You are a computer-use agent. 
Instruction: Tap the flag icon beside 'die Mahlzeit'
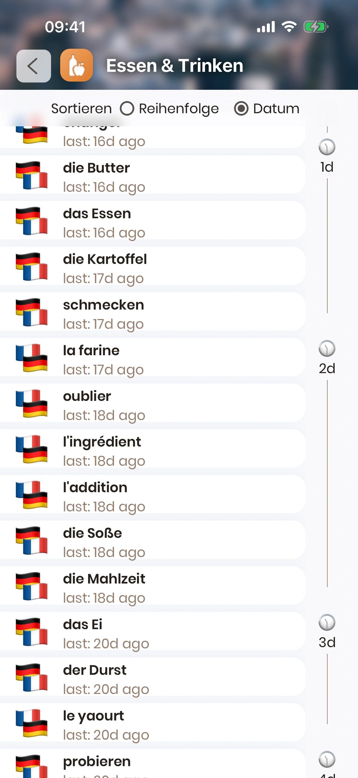pos(32,586)
